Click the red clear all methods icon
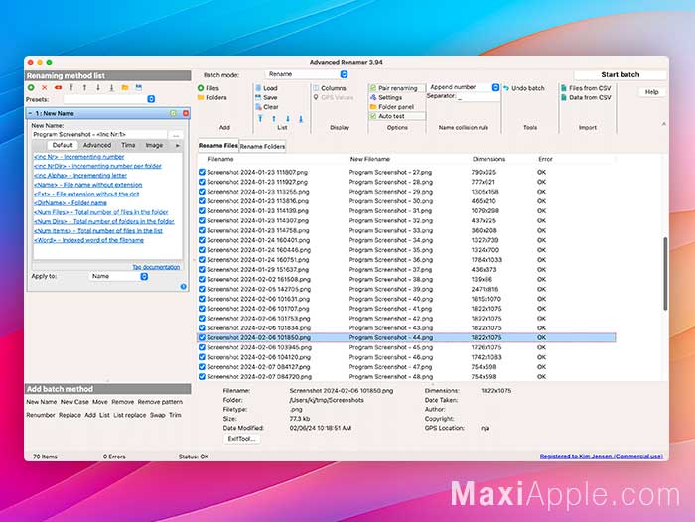 pyautogui.click(x=58, y=87)
